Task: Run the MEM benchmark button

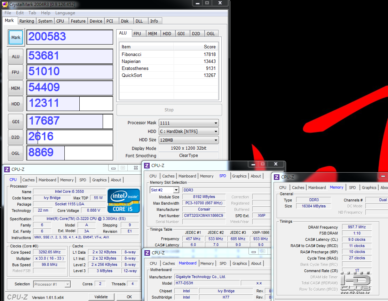Action: click(x=16, y=88)
